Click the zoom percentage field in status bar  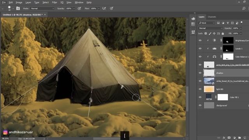pyautogui.click(x=5, y=138)
